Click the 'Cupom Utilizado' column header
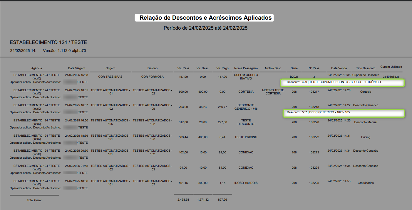This screenshot has height=210, width=412. pyautogui.click(x=391, y=67)
